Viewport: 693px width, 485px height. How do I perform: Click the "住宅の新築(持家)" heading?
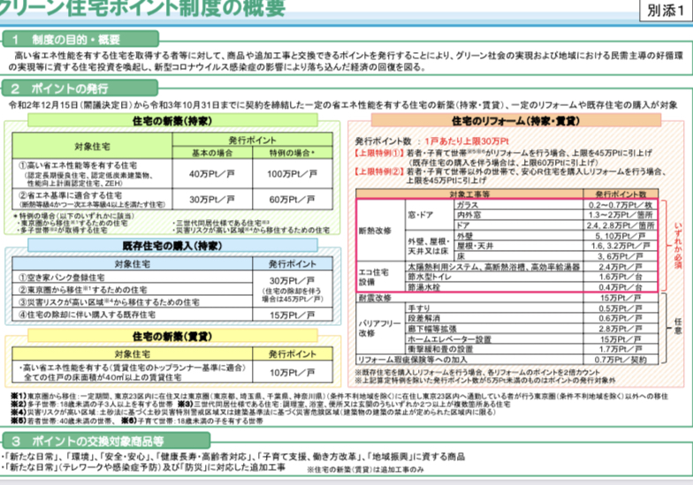pyautogui.click(x=172, y=120)
